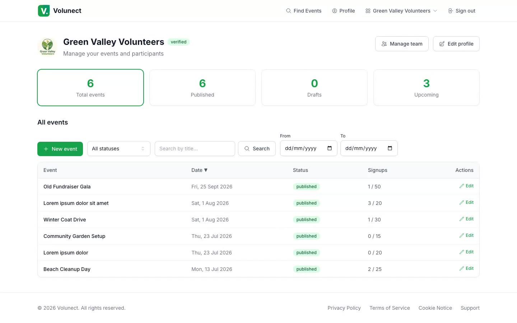Click the Winter Coat Drive event title
517x323 pixels.
point(65,220)
